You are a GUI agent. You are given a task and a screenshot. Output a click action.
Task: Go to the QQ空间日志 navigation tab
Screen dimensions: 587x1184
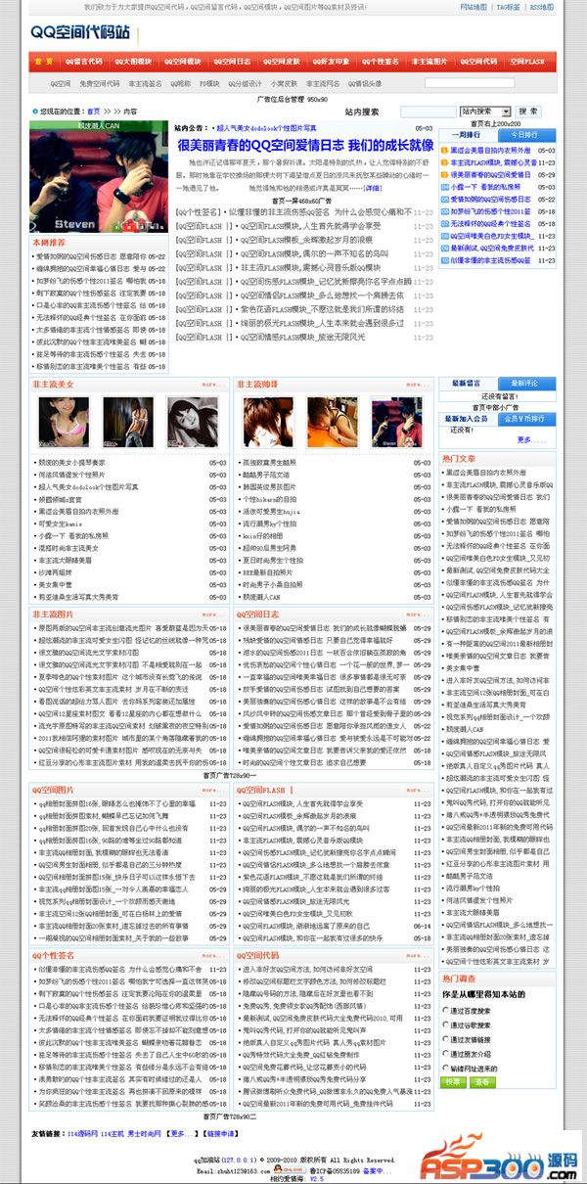point(232,61)
